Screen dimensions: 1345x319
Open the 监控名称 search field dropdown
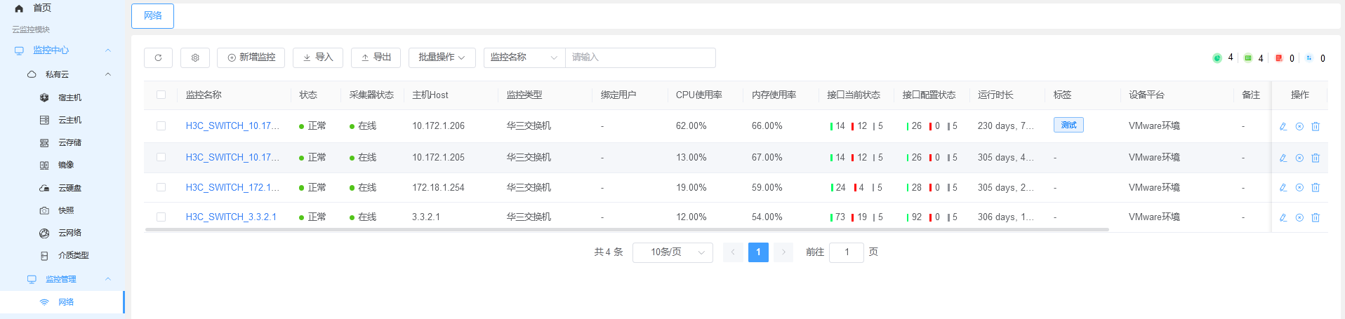[524, 57]
